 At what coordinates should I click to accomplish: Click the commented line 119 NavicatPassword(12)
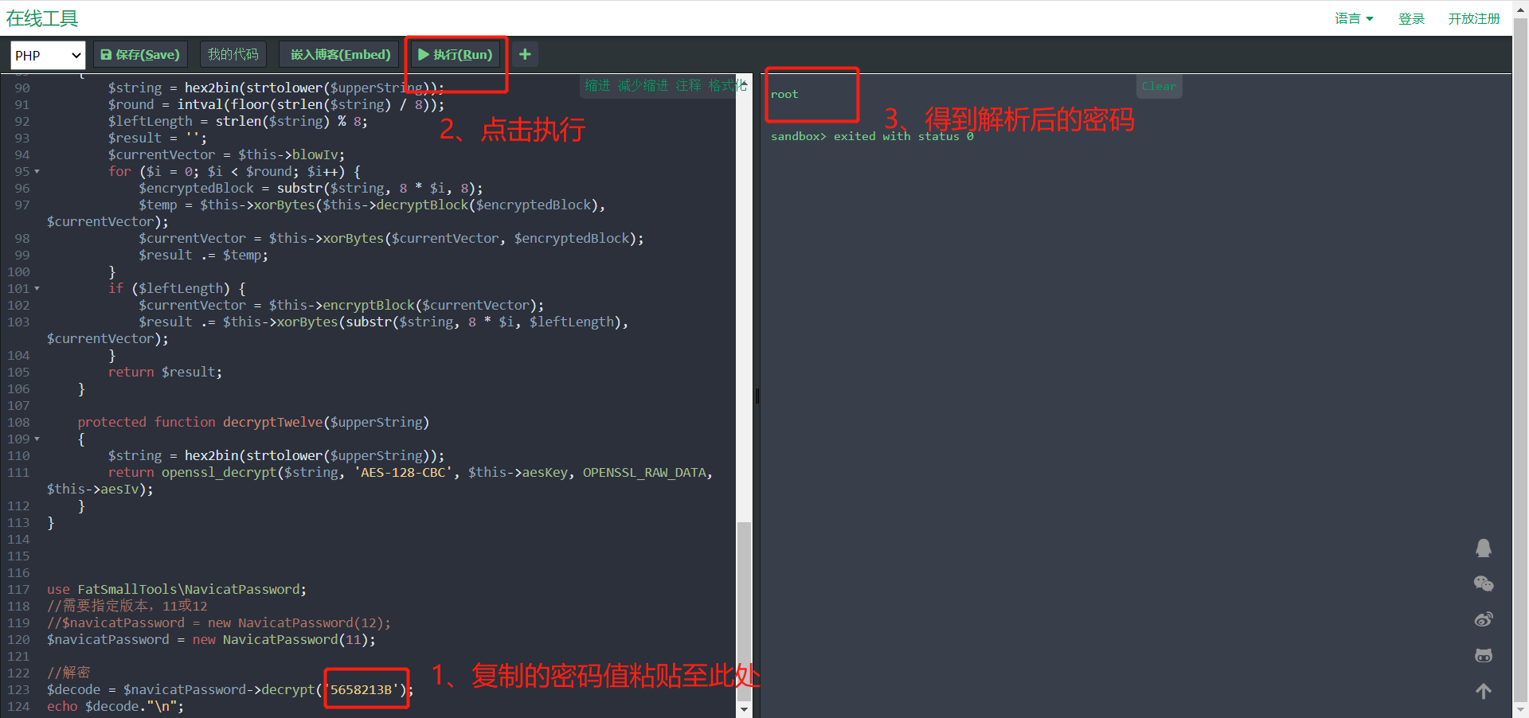coord(219,623)
